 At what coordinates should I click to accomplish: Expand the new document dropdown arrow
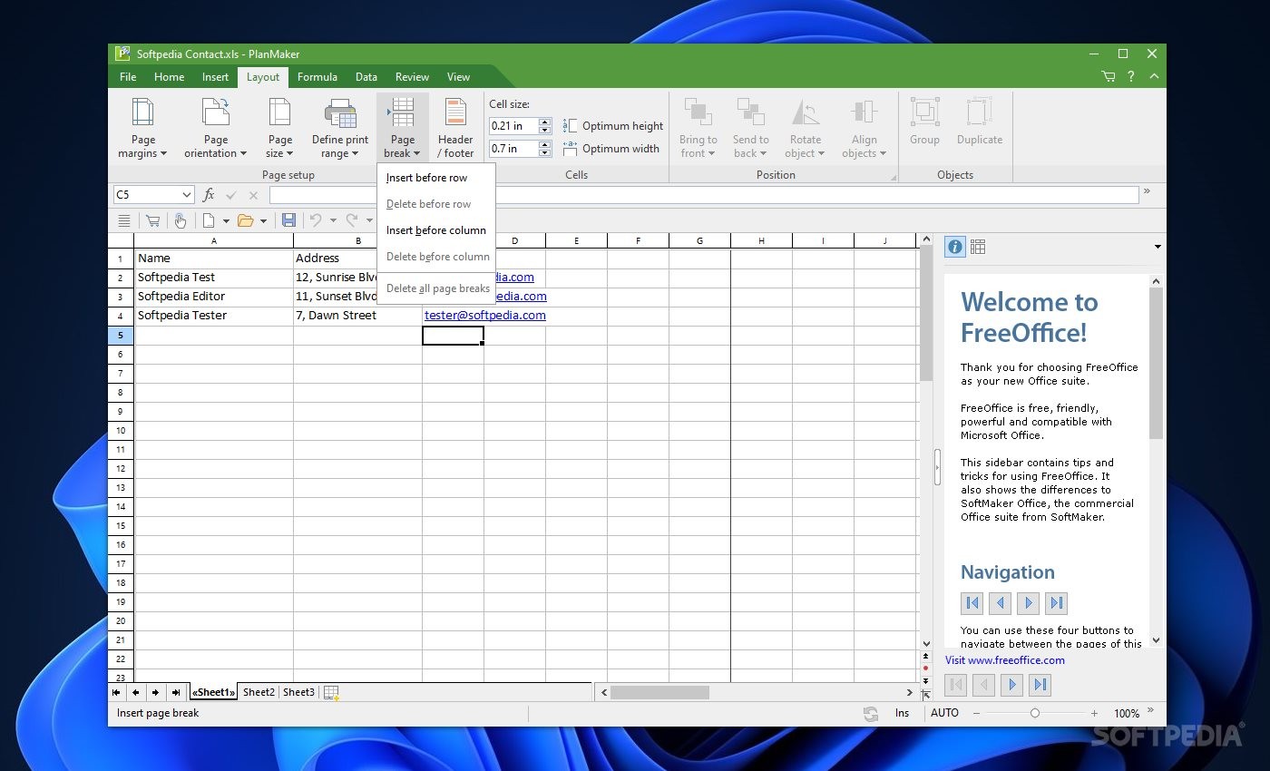[x=225, y=220]
